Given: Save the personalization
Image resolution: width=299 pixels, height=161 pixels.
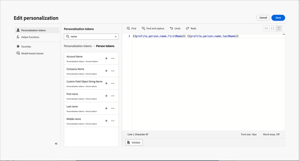Looking at the screenshot, I should pos(278,17).
